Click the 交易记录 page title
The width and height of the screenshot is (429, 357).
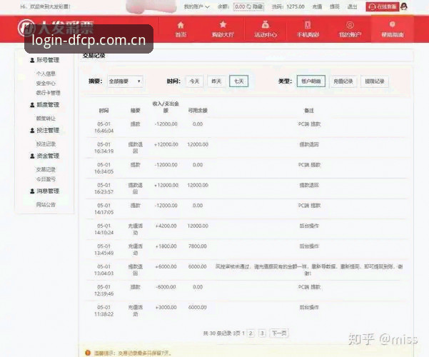[x=94, y=56]
